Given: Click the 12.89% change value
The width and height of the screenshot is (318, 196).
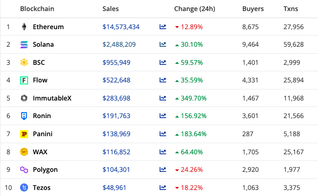Looking at the screenshot, I should coord(192,27).
